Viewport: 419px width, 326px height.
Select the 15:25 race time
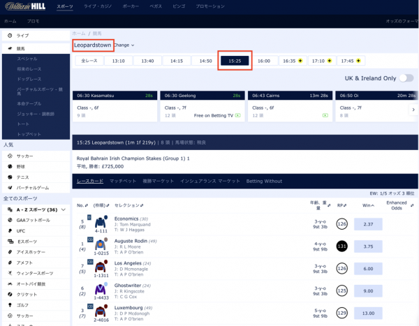pos(235,61)
